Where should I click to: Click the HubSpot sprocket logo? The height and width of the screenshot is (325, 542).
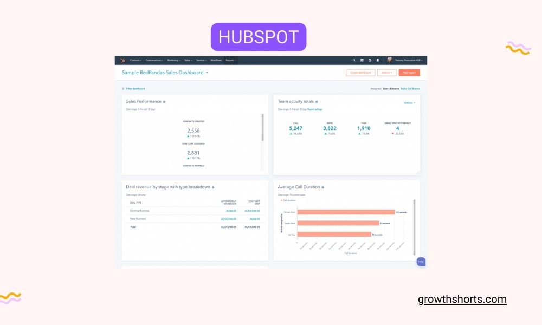pos(124,60)
